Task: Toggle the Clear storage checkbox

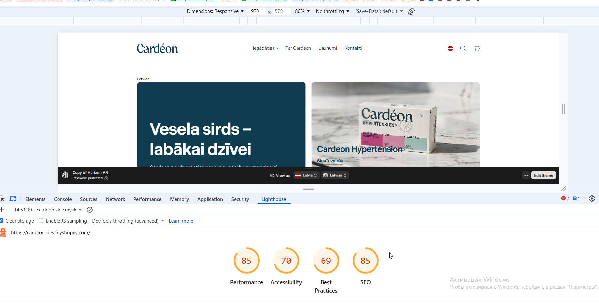Action: click(x=1, y=221)
